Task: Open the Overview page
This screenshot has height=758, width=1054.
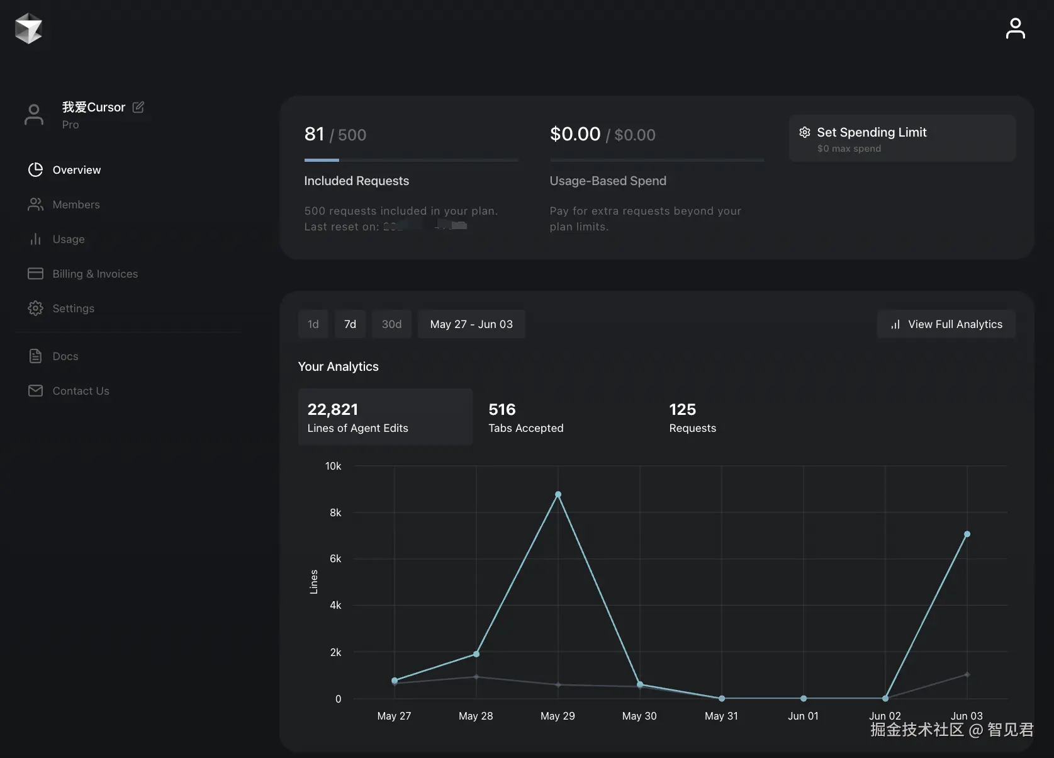Action: click(77, 169)
